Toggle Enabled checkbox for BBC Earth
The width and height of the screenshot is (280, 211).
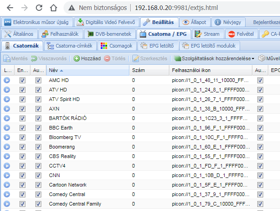(x=23, y=128)
